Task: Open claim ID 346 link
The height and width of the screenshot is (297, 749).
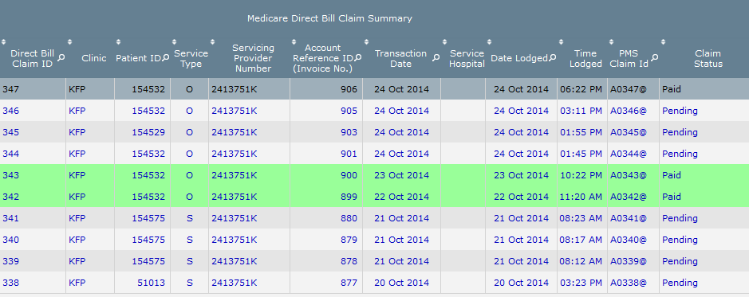Action: [x=10, y=111]
